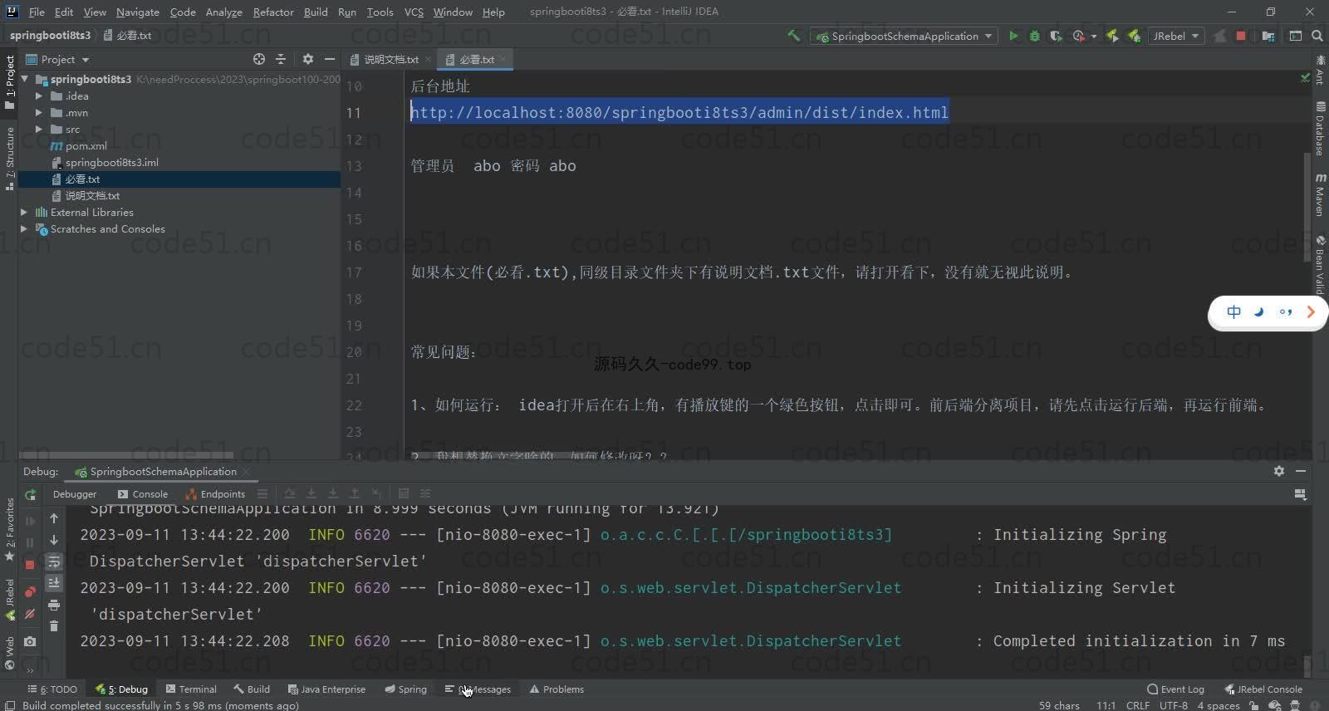Switch to the Debugger tab
Viewport: 1329px width, 711px height.
75,493
